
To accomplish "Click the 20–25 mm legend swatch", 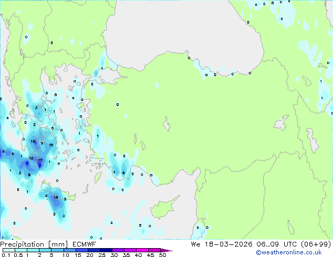I will click(x=93, y=250).
